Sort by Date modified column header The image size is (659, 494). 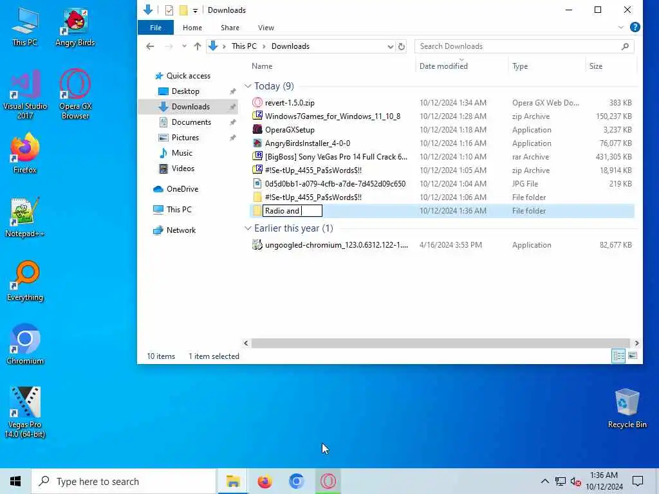[x=443, y=66]
